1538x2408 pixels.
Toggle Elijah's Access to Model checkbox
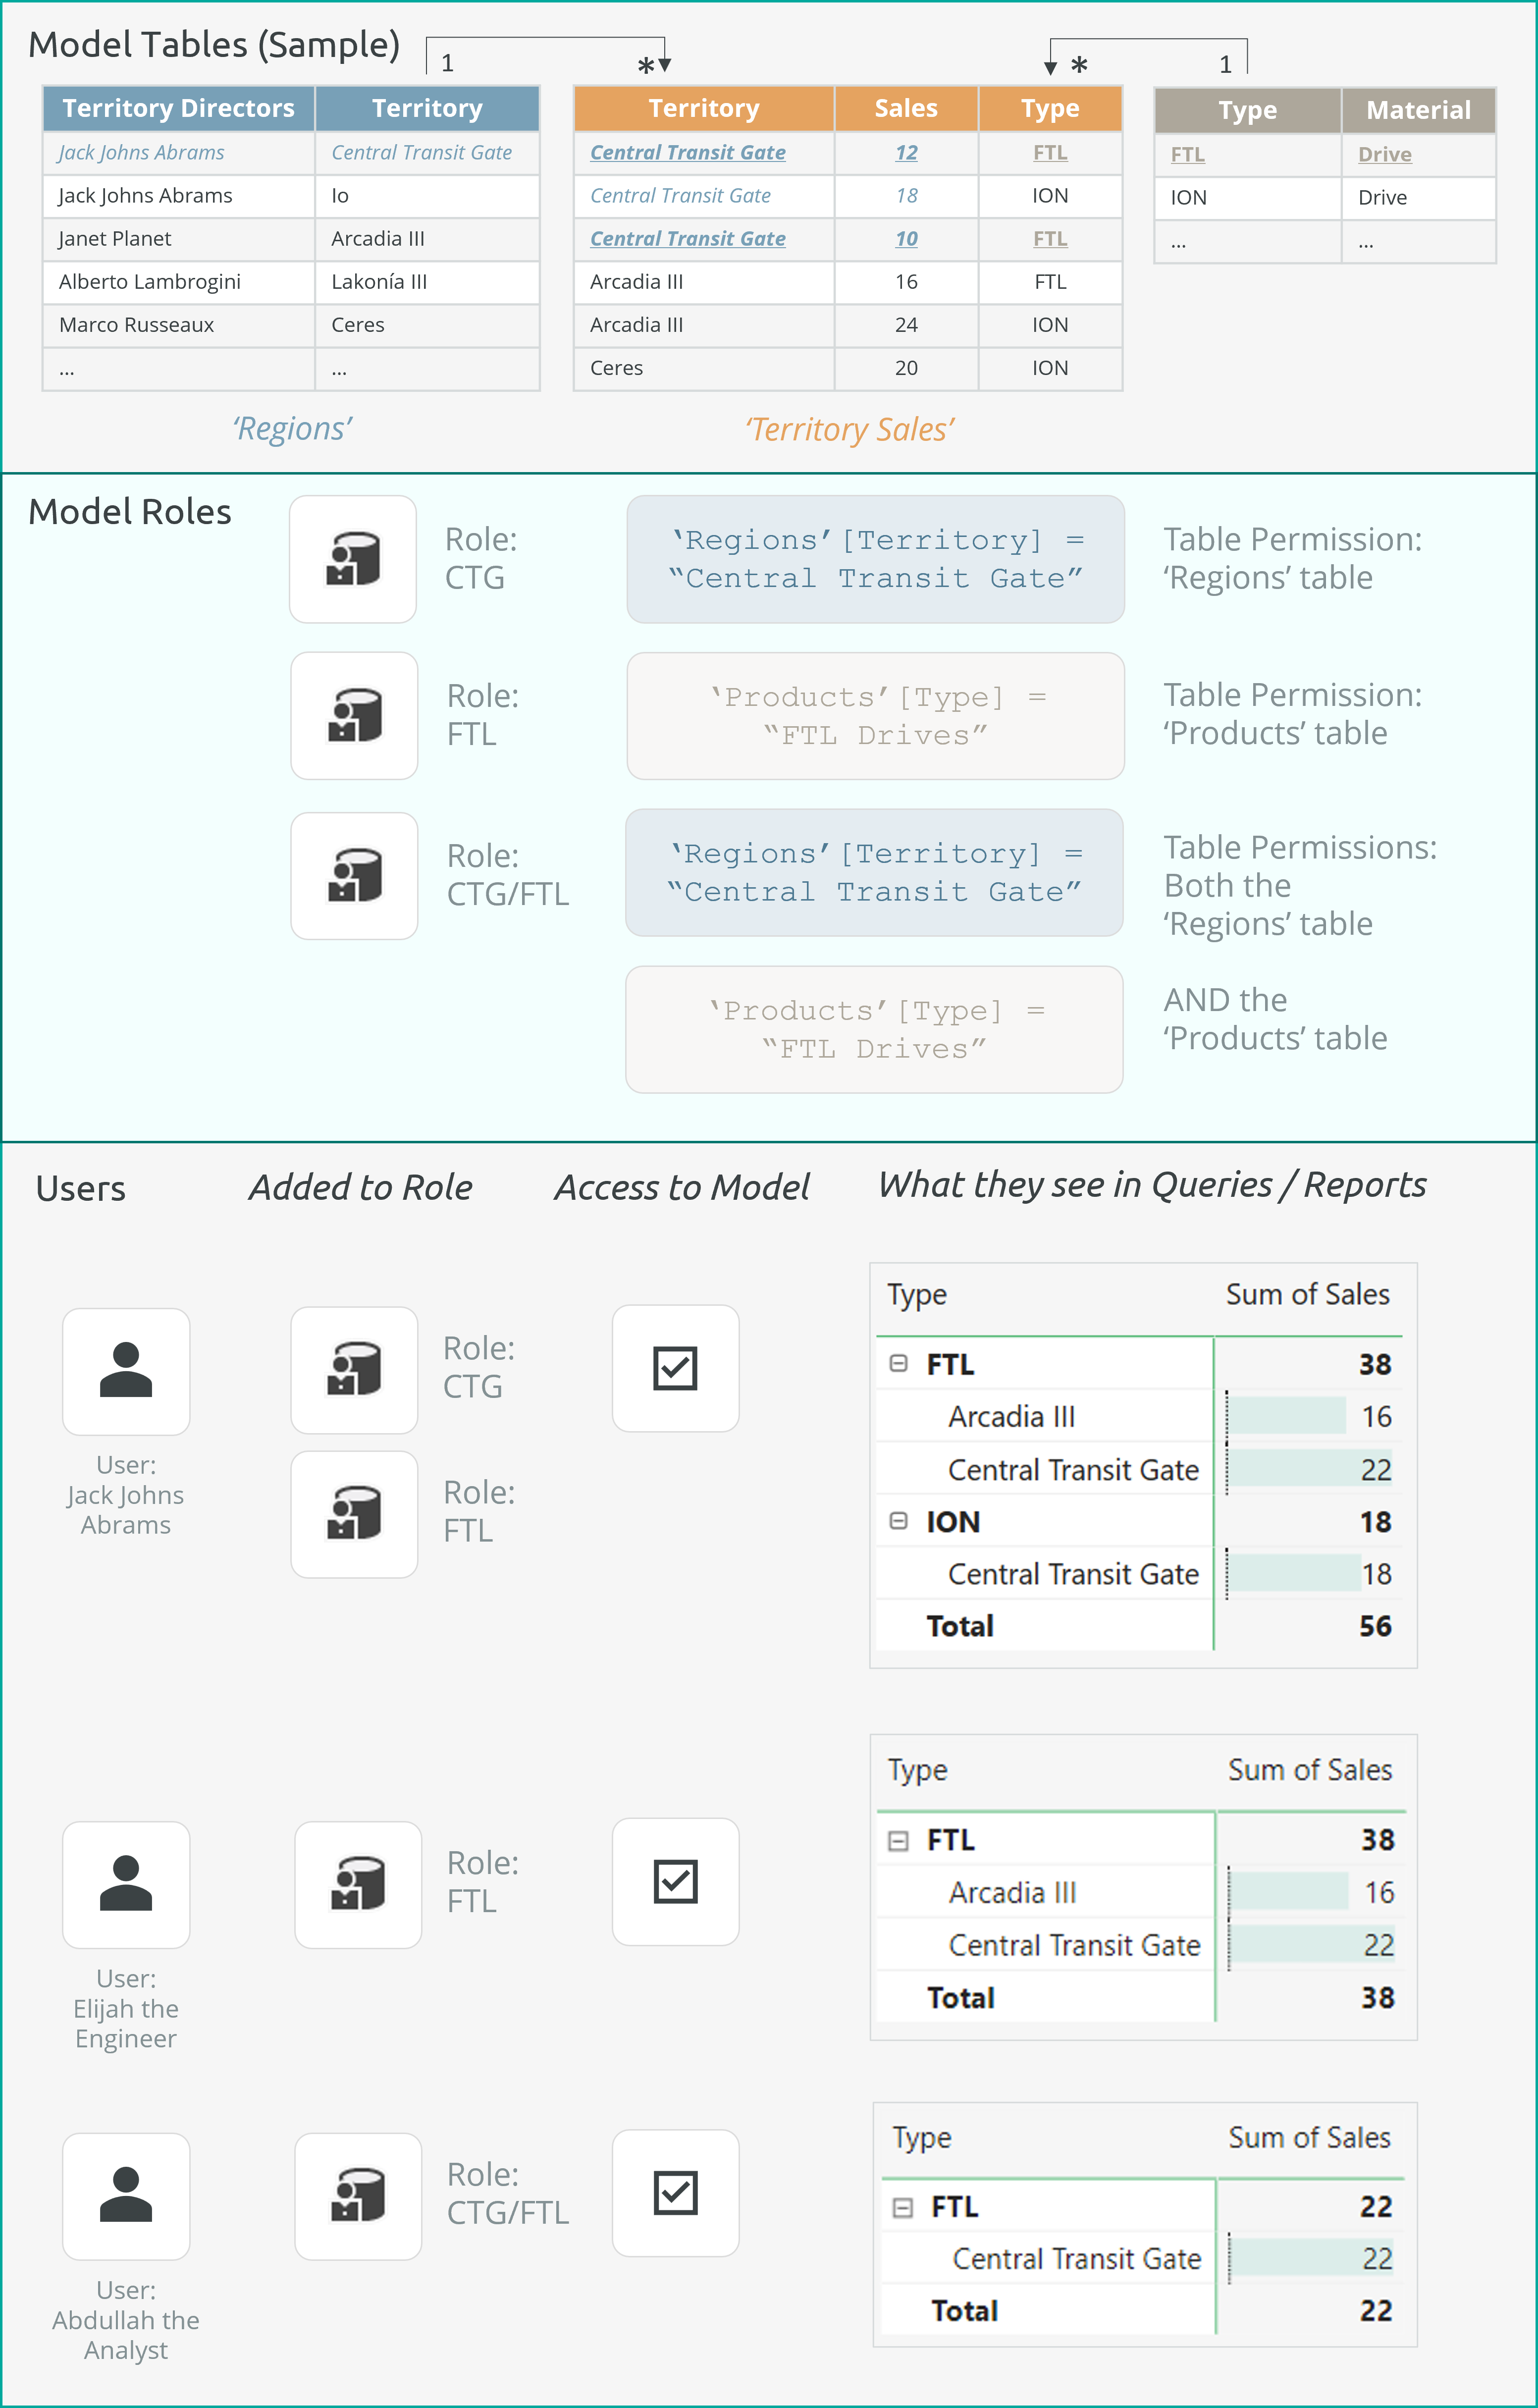coord(676,1881)
